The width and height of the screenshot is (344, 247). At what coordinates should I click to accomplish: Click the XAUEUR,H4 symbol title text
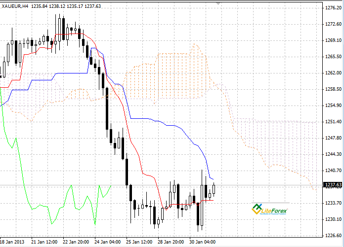(x=15, y=6)
